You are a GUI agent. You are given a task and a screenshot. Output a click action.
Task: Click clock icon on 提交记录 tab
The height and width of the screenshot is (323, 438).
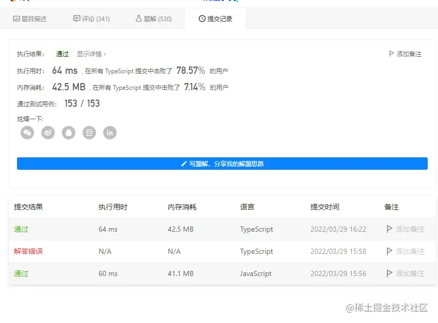point(202,19)
